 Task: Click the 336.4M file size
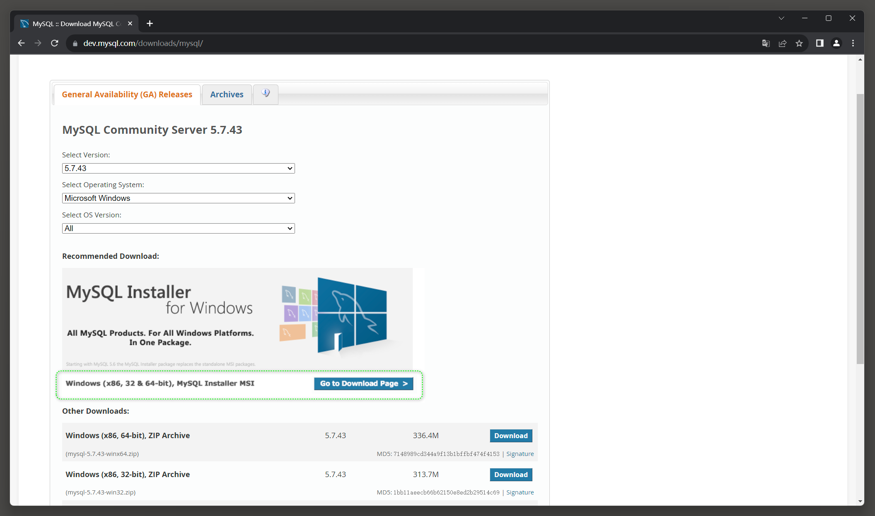pos(425,436)
